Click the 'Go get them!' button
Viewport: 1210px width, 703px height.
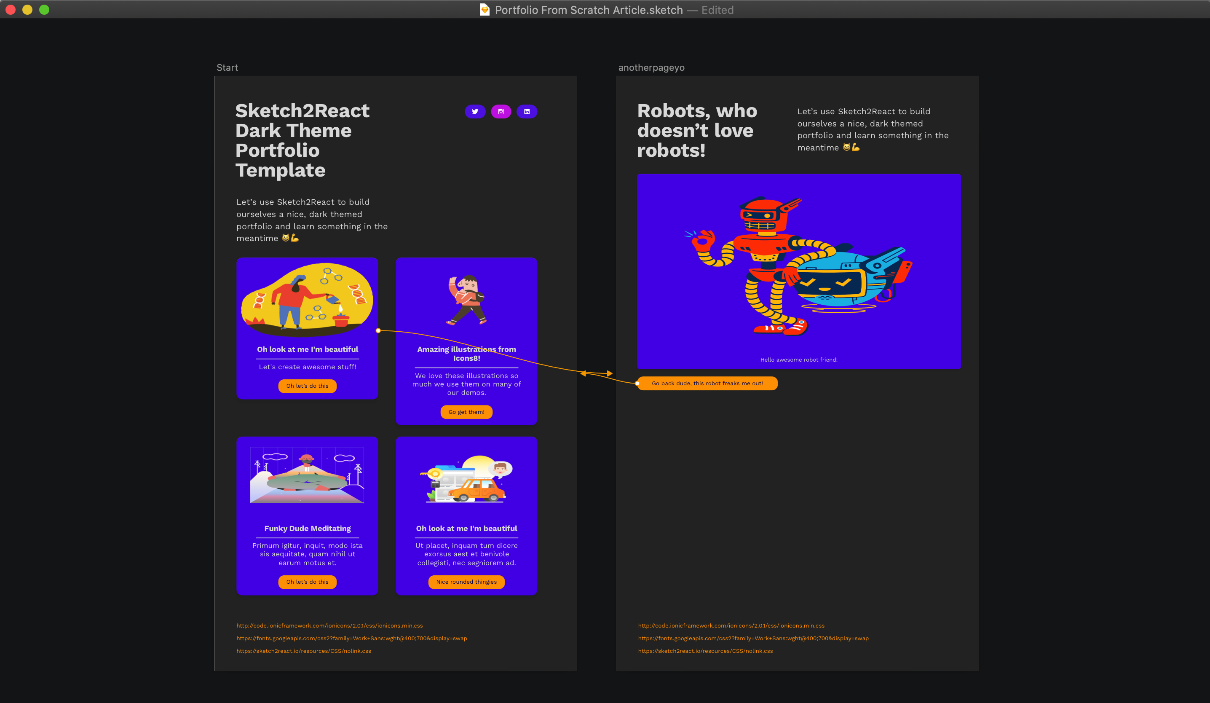466,412
